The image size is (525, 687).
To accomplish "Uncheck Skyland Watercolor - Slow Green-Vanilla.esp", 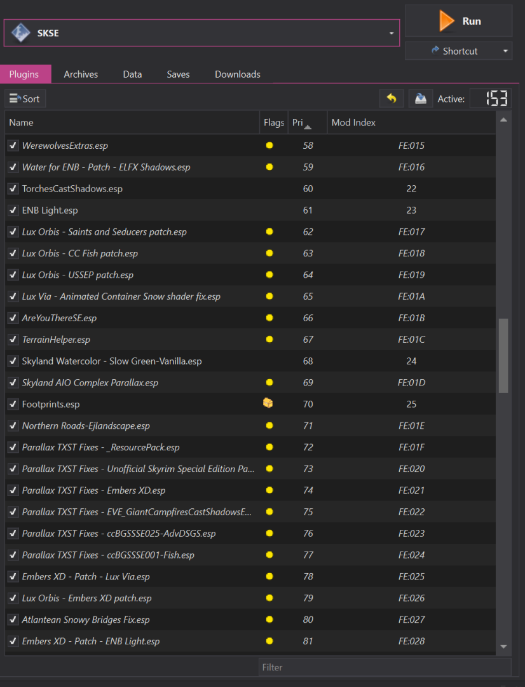I will [13, 361].
